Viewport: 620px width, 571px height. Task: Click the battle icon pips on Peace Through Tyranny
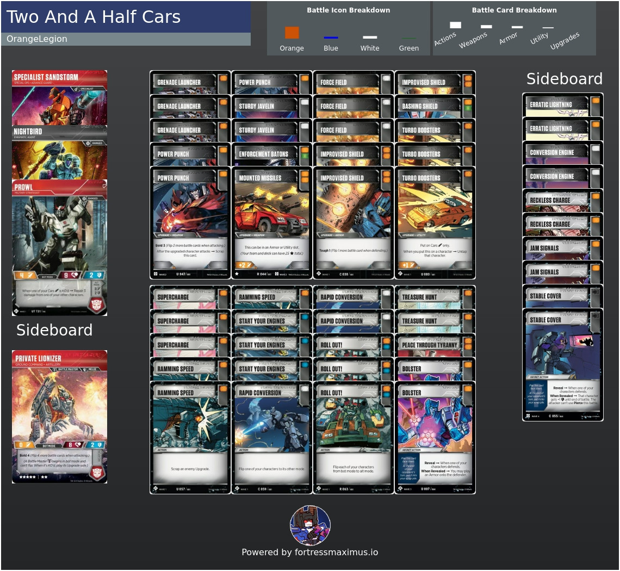(468, 344)
